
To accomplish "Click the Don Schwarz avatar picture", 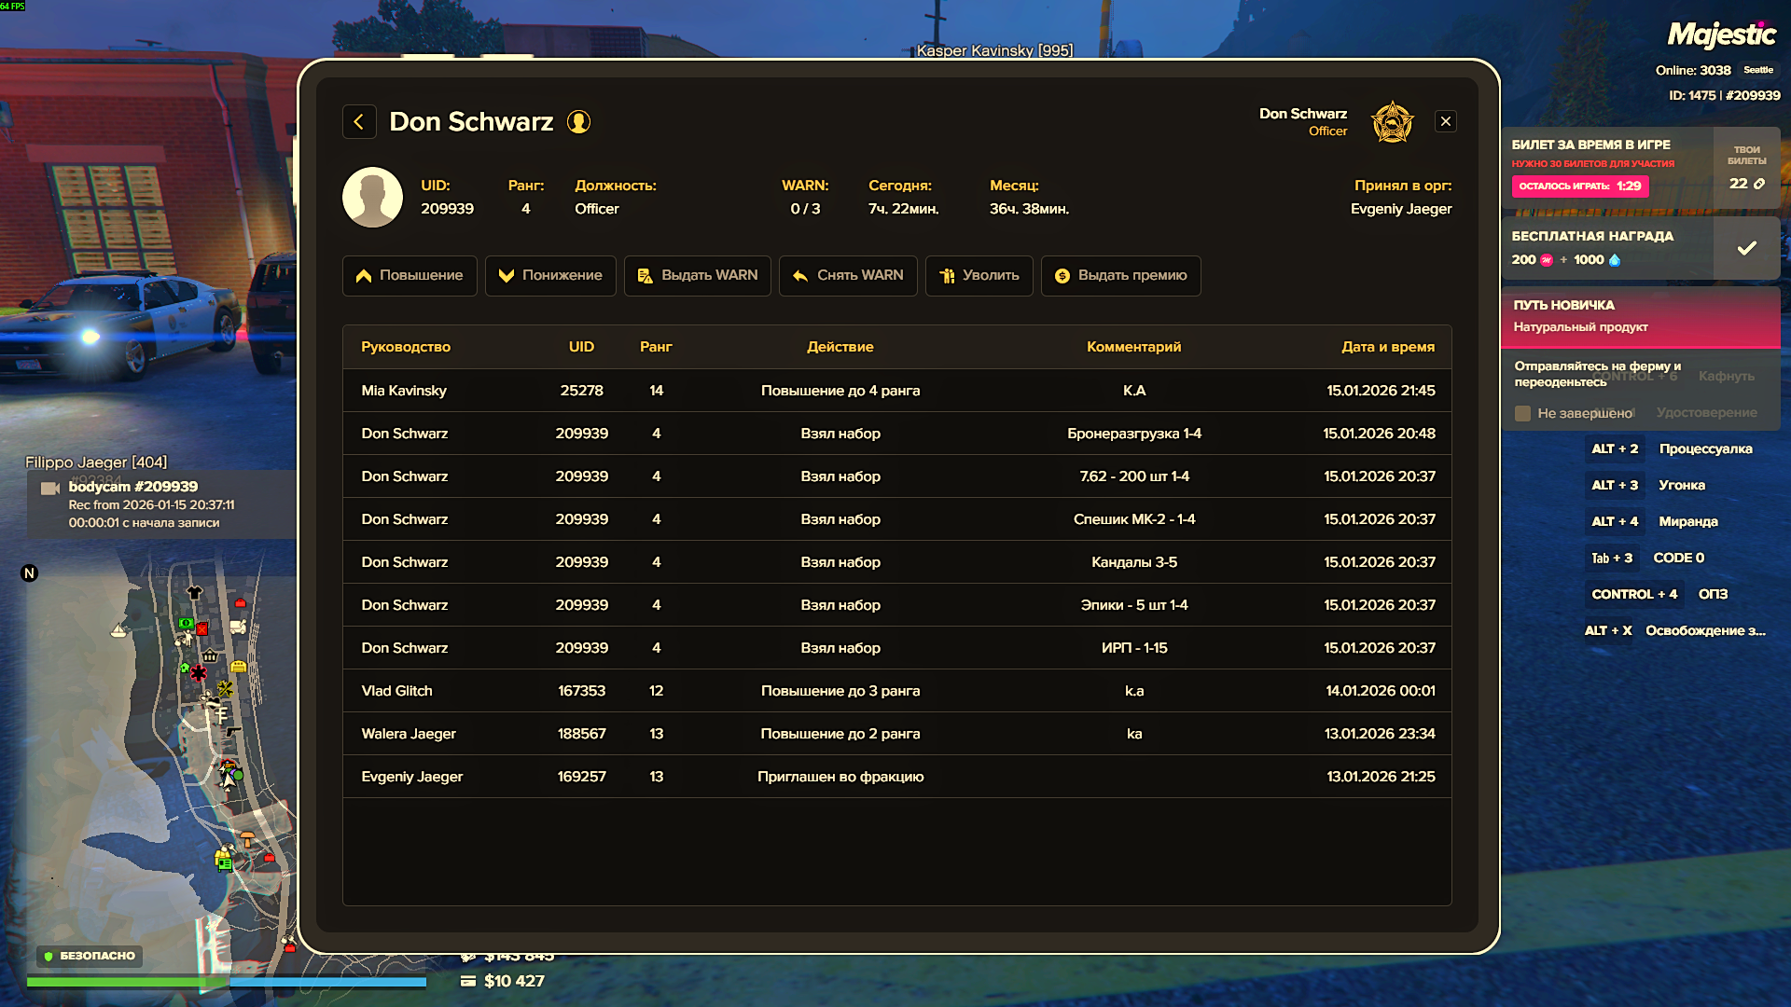I will (x=372, y=198).
